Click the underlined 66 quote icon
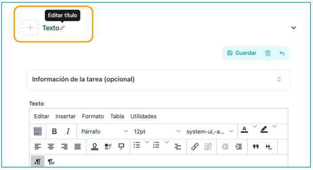The width and height of the screenshot is (313, 170). point(268,147)
